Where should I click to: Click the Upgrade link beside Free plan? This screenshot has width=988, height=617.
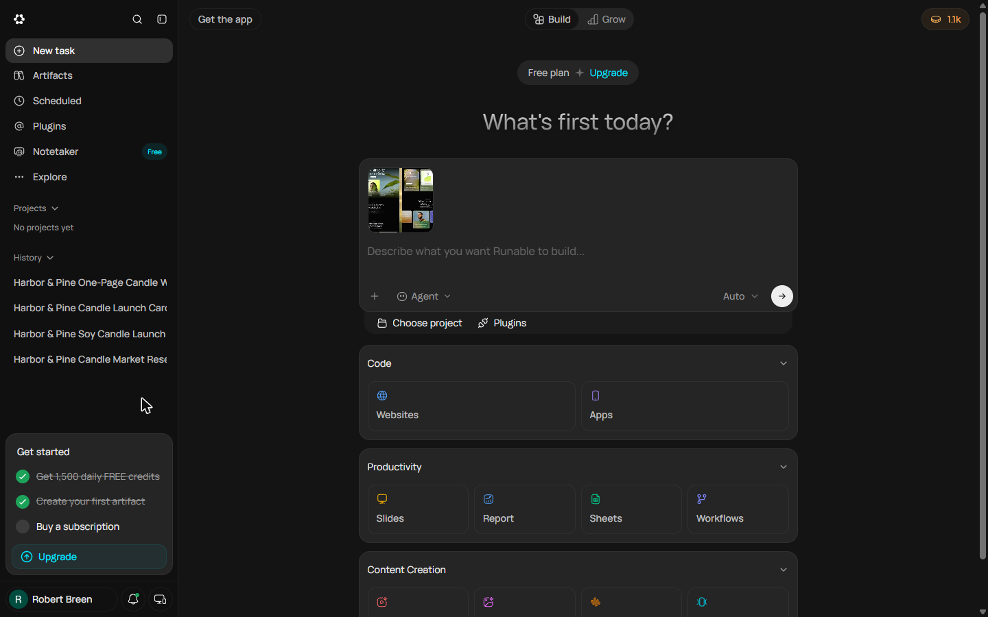609,73
